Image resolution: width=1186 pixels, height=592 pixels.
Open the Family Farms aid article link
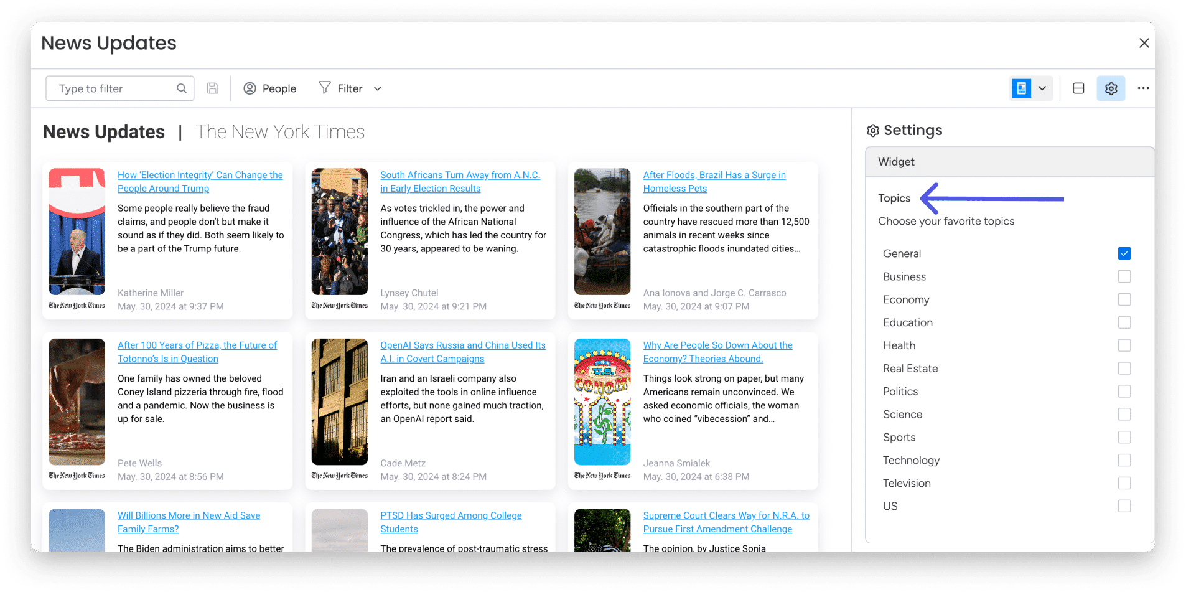coord(189,522)
